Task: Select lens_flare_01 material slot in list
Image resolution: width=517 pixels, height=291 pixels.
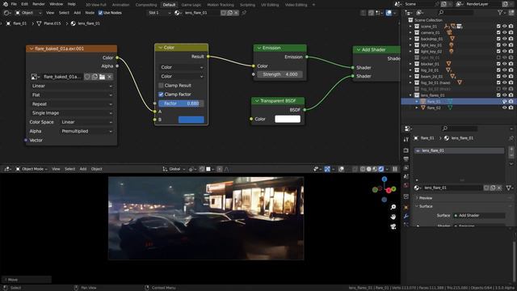Action: click(460, 150)
